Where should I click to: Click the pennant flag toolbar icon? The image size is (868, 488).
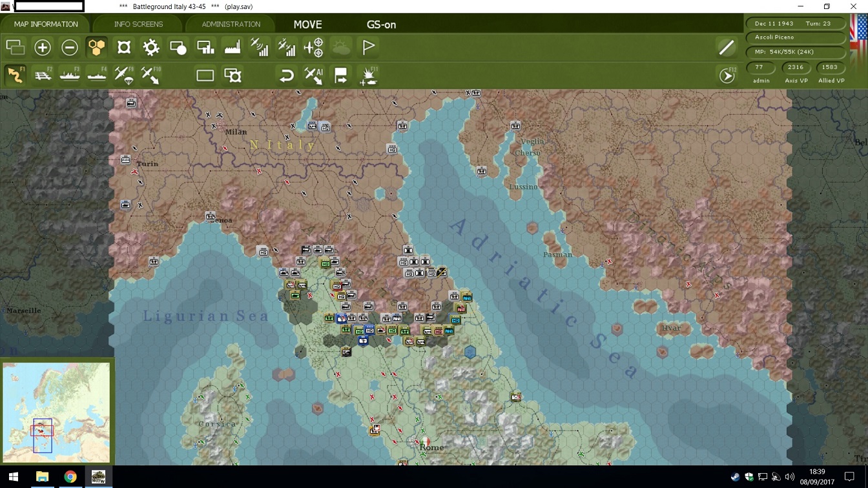(368, 47)
